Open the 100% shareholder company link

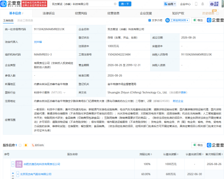pos(42,164)
